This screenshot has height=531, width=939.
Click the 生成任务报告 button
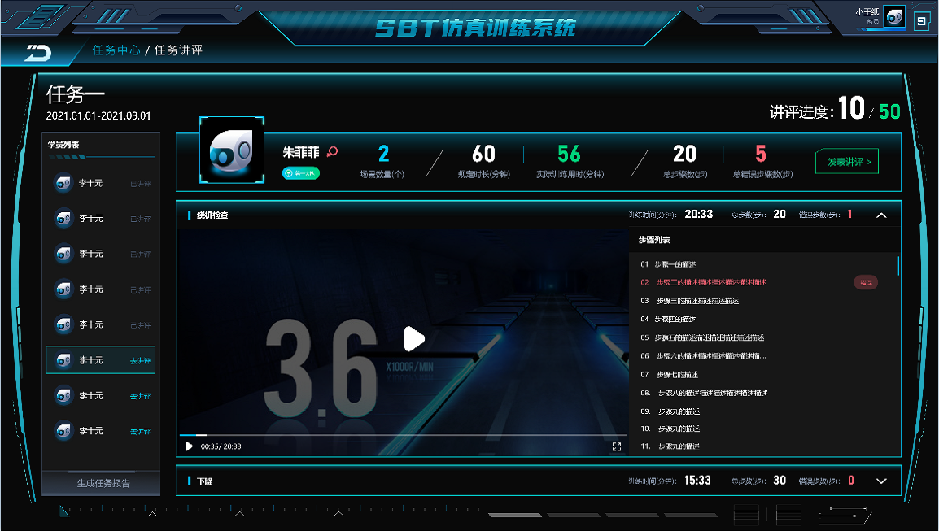[x=103, y=483]
